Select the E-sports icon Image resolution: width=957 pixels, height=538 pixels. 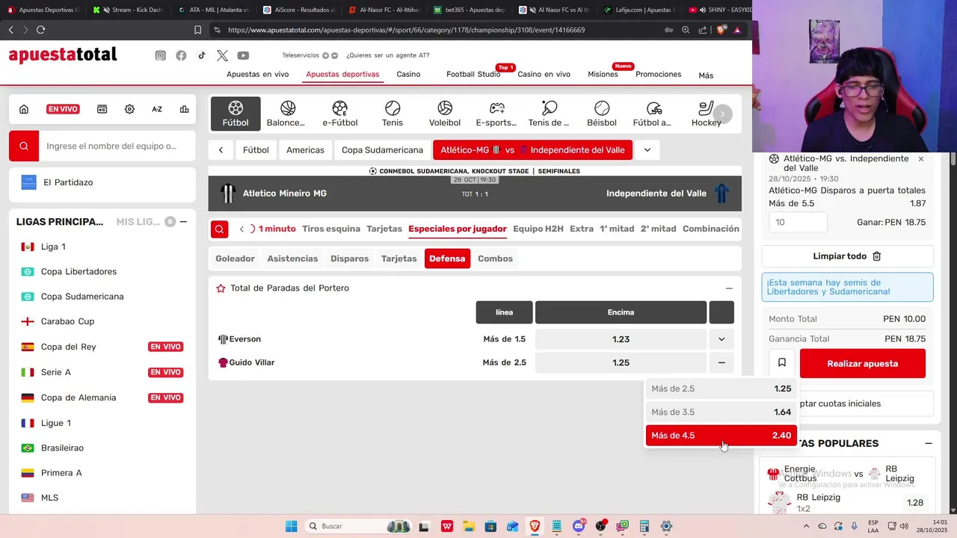click(496, 114)
